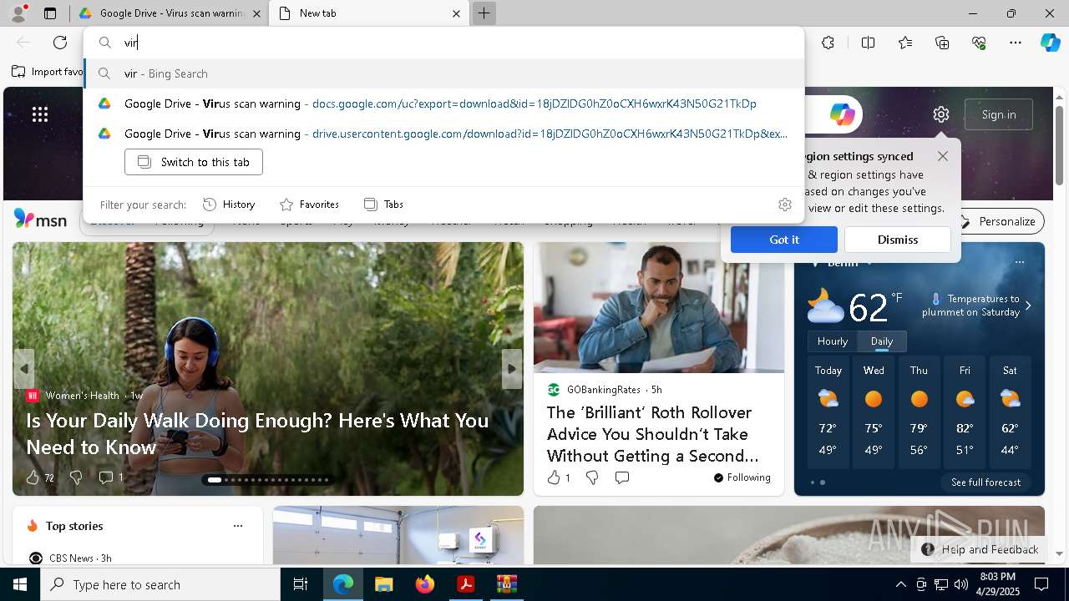Open weather card more options
Viewport: 1069px width, 601px height.
[x=1019, y=262]
